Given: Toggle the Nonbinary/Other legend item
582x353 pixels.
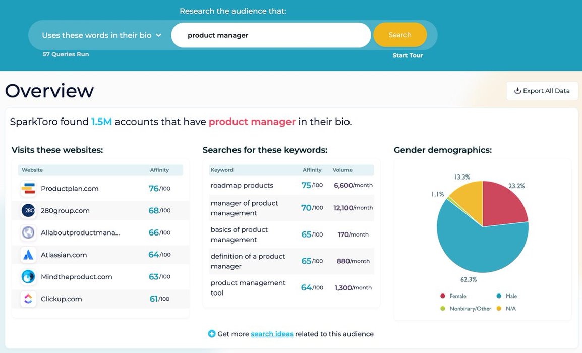Looking at the screenshot, I should [466, 309].
